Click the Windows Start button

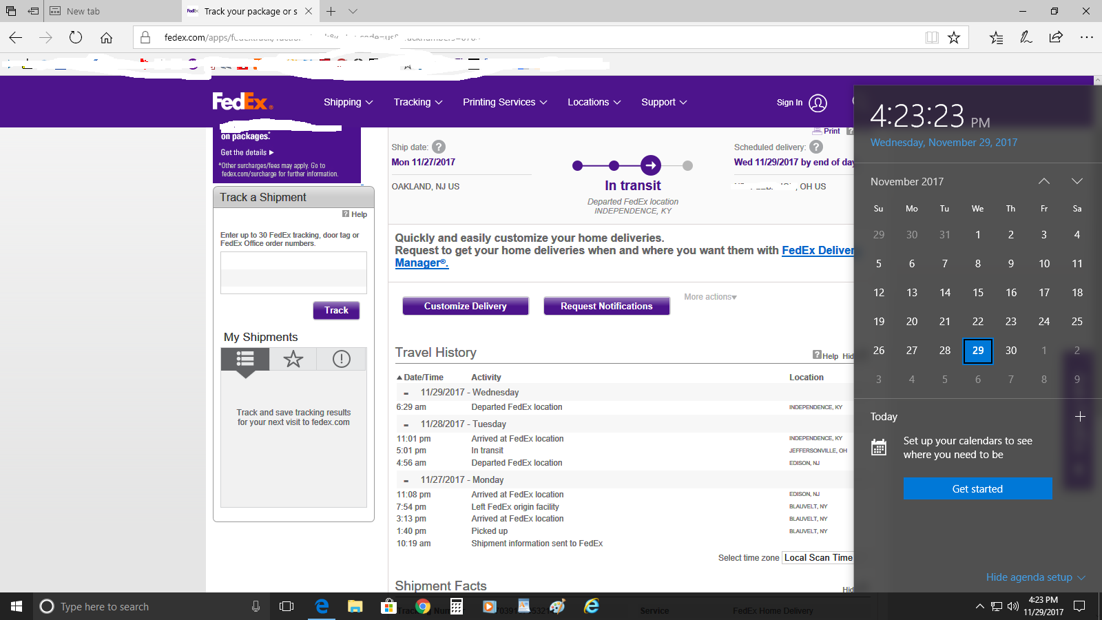[x=17, y=606]
